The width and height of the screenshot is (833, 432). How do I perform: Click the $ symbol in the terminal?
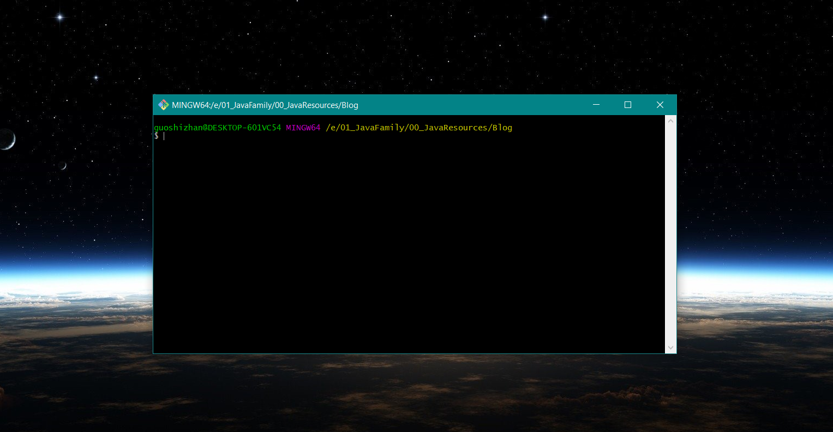coord(156,136)
